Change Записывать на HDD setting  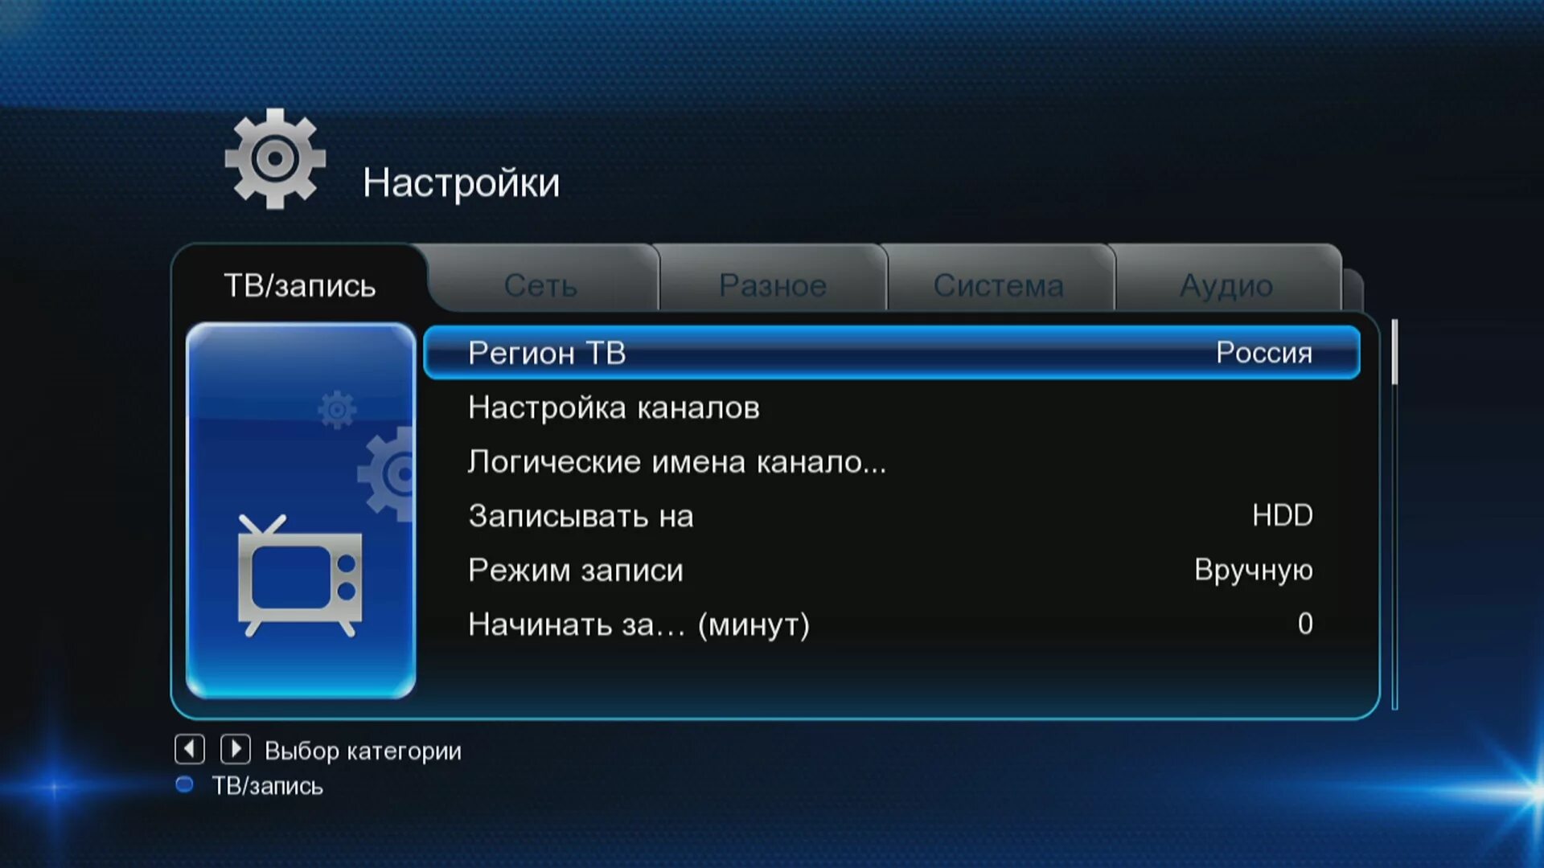pos(891,514)
